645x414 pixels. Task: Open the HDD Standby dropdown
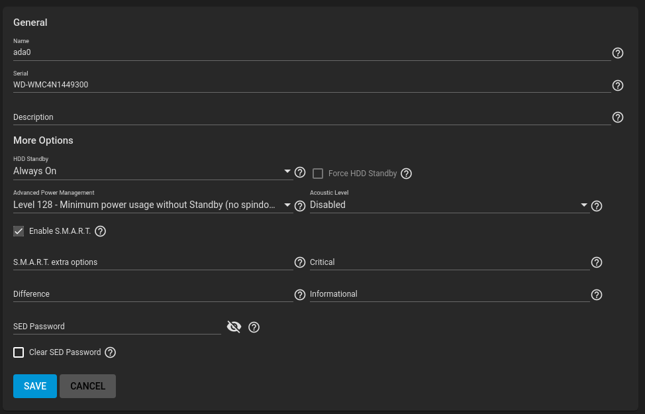pos(152,172)
